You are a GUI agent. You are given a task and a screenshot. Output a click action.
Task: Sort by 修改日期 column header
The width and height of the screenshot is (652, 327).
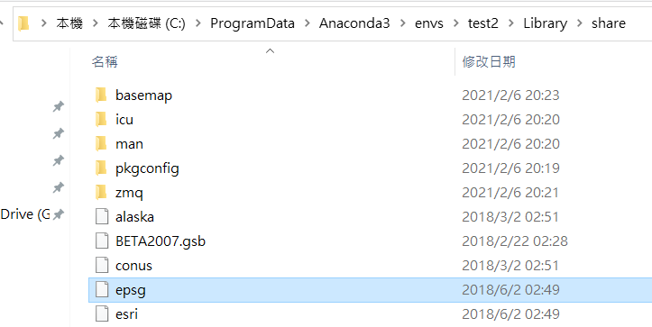point(489,62)
